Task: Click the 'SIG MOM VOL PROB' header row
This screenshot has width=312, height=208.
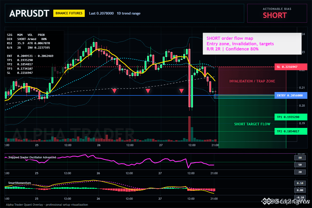Action: pos(26,35)
